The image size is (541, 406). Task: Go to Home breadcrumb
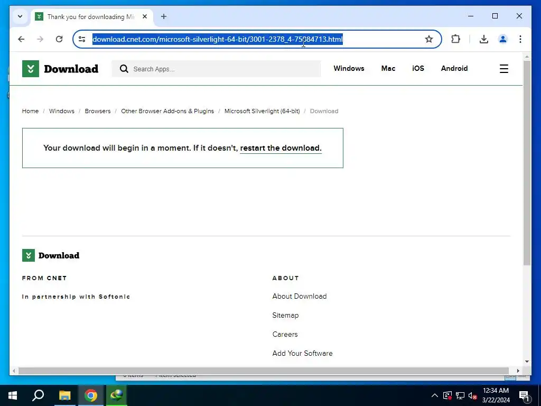pos(30,111)
